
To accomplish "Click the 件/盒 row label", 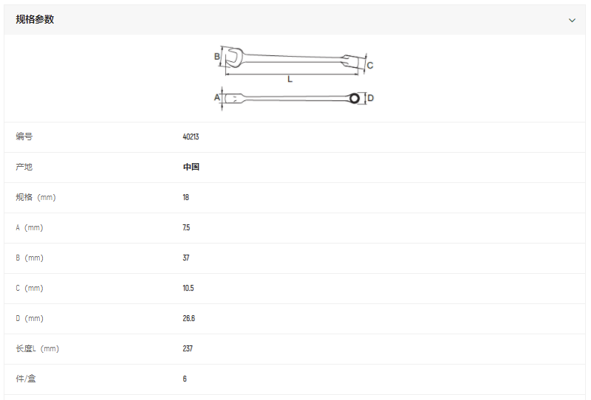I will 27,379.
